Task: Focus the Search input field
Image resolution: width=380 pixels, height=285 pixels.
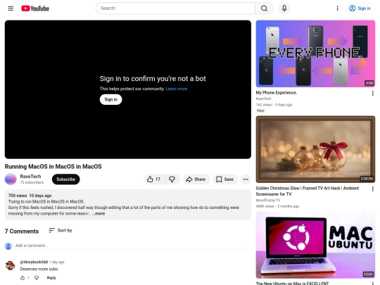Action: pyautogui.click(x=175, y=8)
